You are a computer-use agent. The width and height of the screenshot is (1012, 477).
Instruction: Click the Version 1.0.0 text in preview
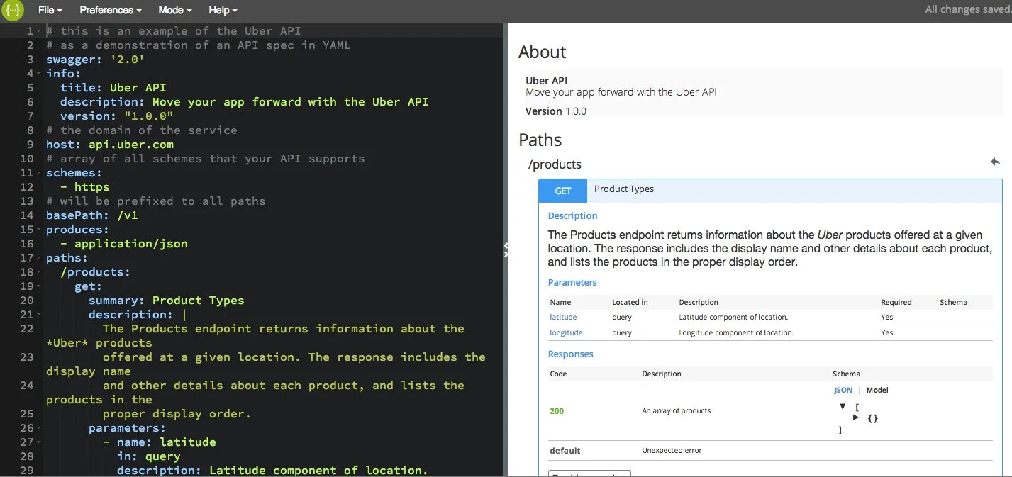tap(556, 111)
